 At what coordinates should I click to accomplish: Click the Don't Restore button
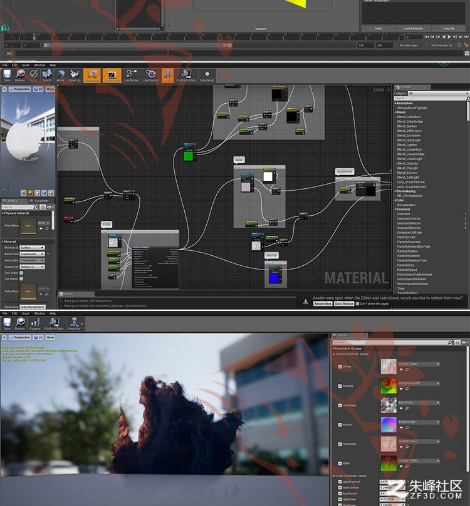[344, 304]
